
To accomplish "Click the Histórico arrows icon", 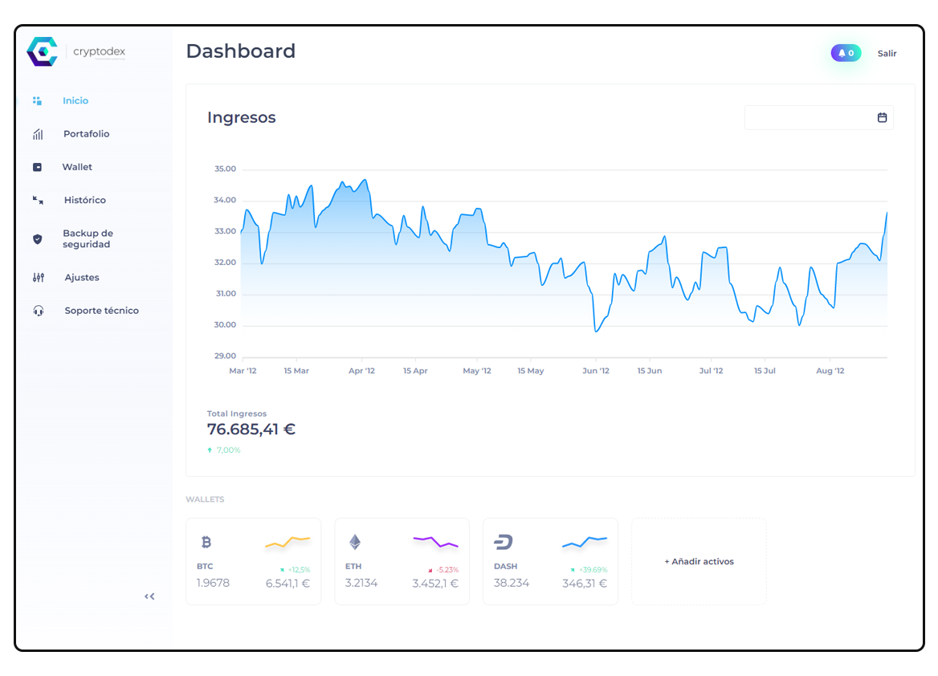I will coord(38,200).
